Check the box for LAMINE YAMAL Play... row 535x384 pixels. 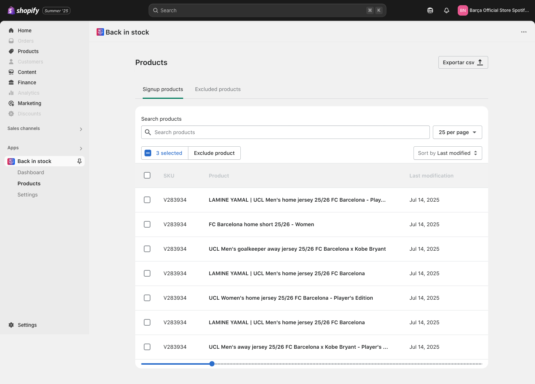coord(147,200)
